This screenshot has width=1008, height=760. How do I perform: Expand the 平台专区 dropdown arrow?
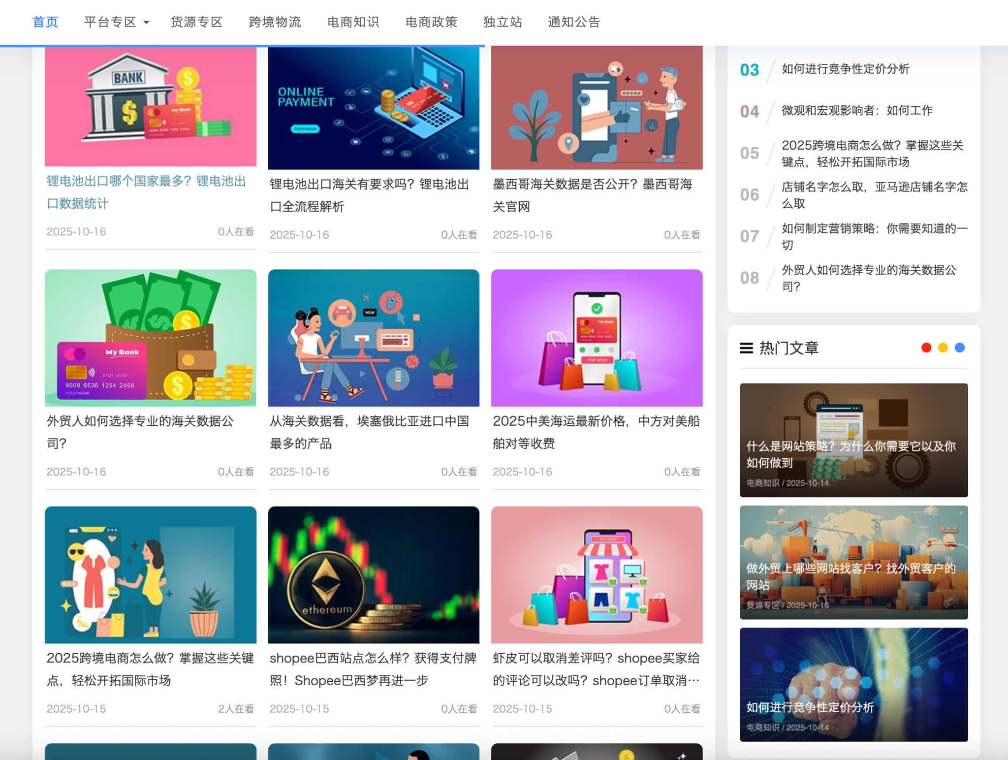pos(146,23)
